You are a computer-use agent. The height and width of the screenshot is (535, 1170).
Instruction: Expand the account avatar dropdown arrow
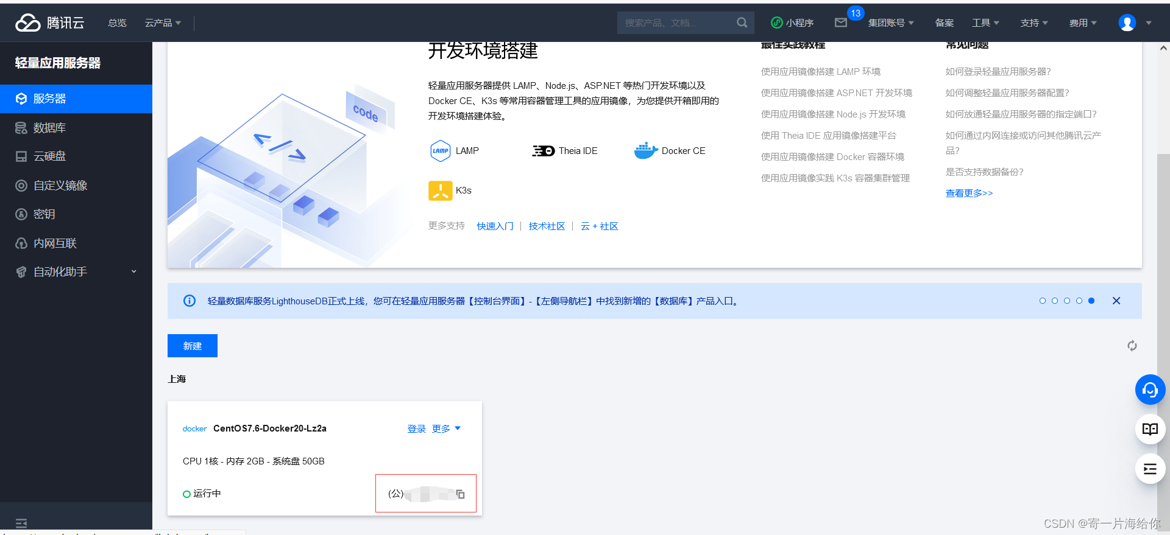1149,23
